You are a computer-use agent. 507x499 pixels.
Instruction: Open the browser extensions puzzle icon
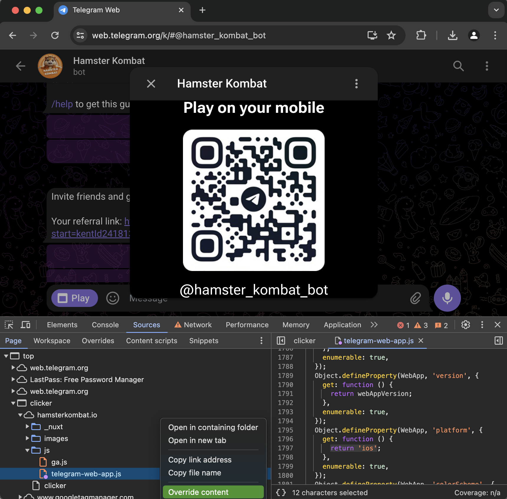(x=421, y=36)
